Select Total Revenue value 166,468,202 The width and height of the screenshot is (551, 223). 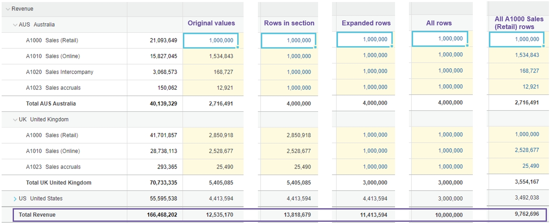pyautogui.click(x=162, y=215)
